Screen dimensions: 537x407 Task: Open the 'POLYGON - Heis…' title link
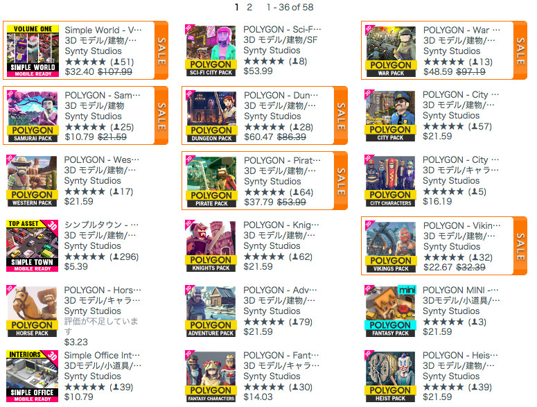click(460, 355)
